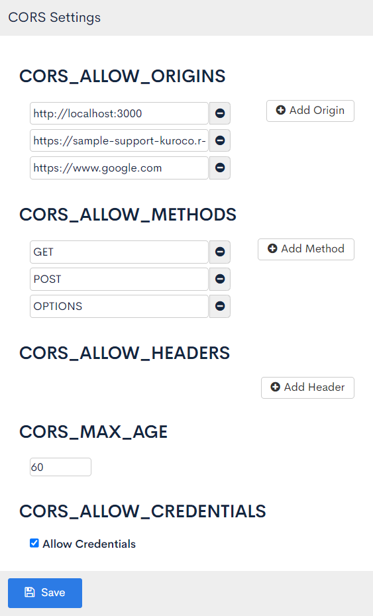Click into the GET method field

point(119,252)
